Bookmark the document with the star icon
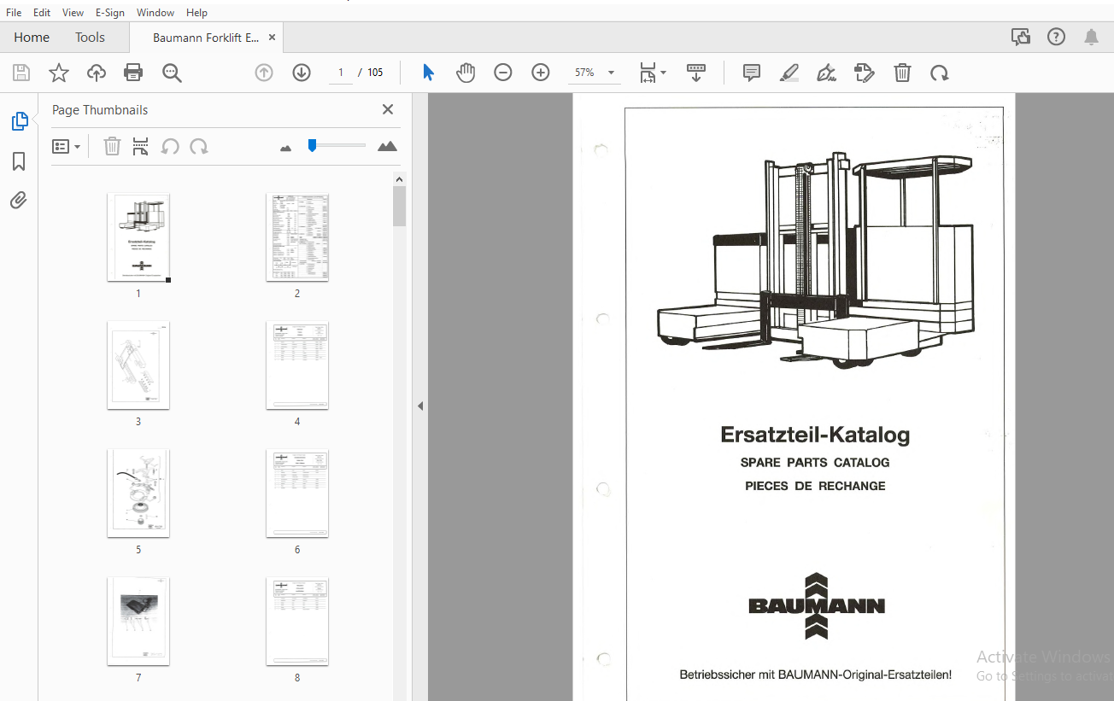This screenshot has width=1114, height=701. 59,73
